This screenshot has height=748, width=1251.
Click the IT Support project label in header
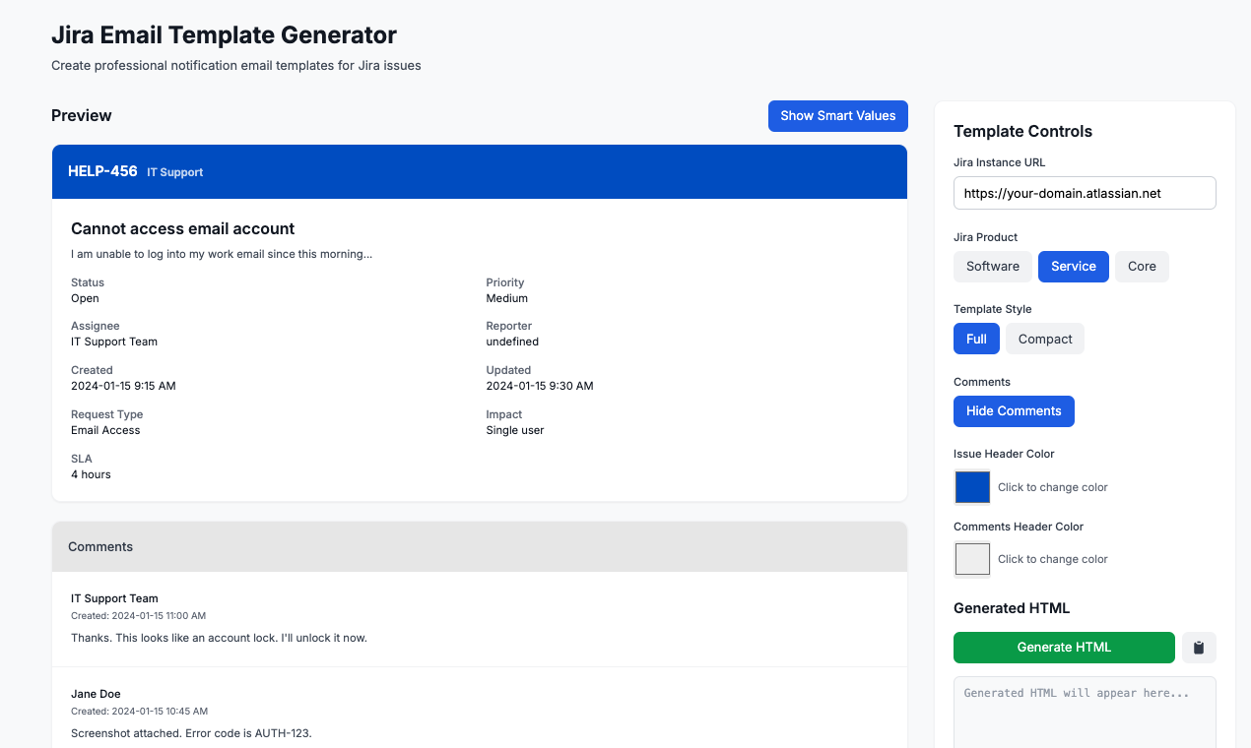(x=175, y=172)
